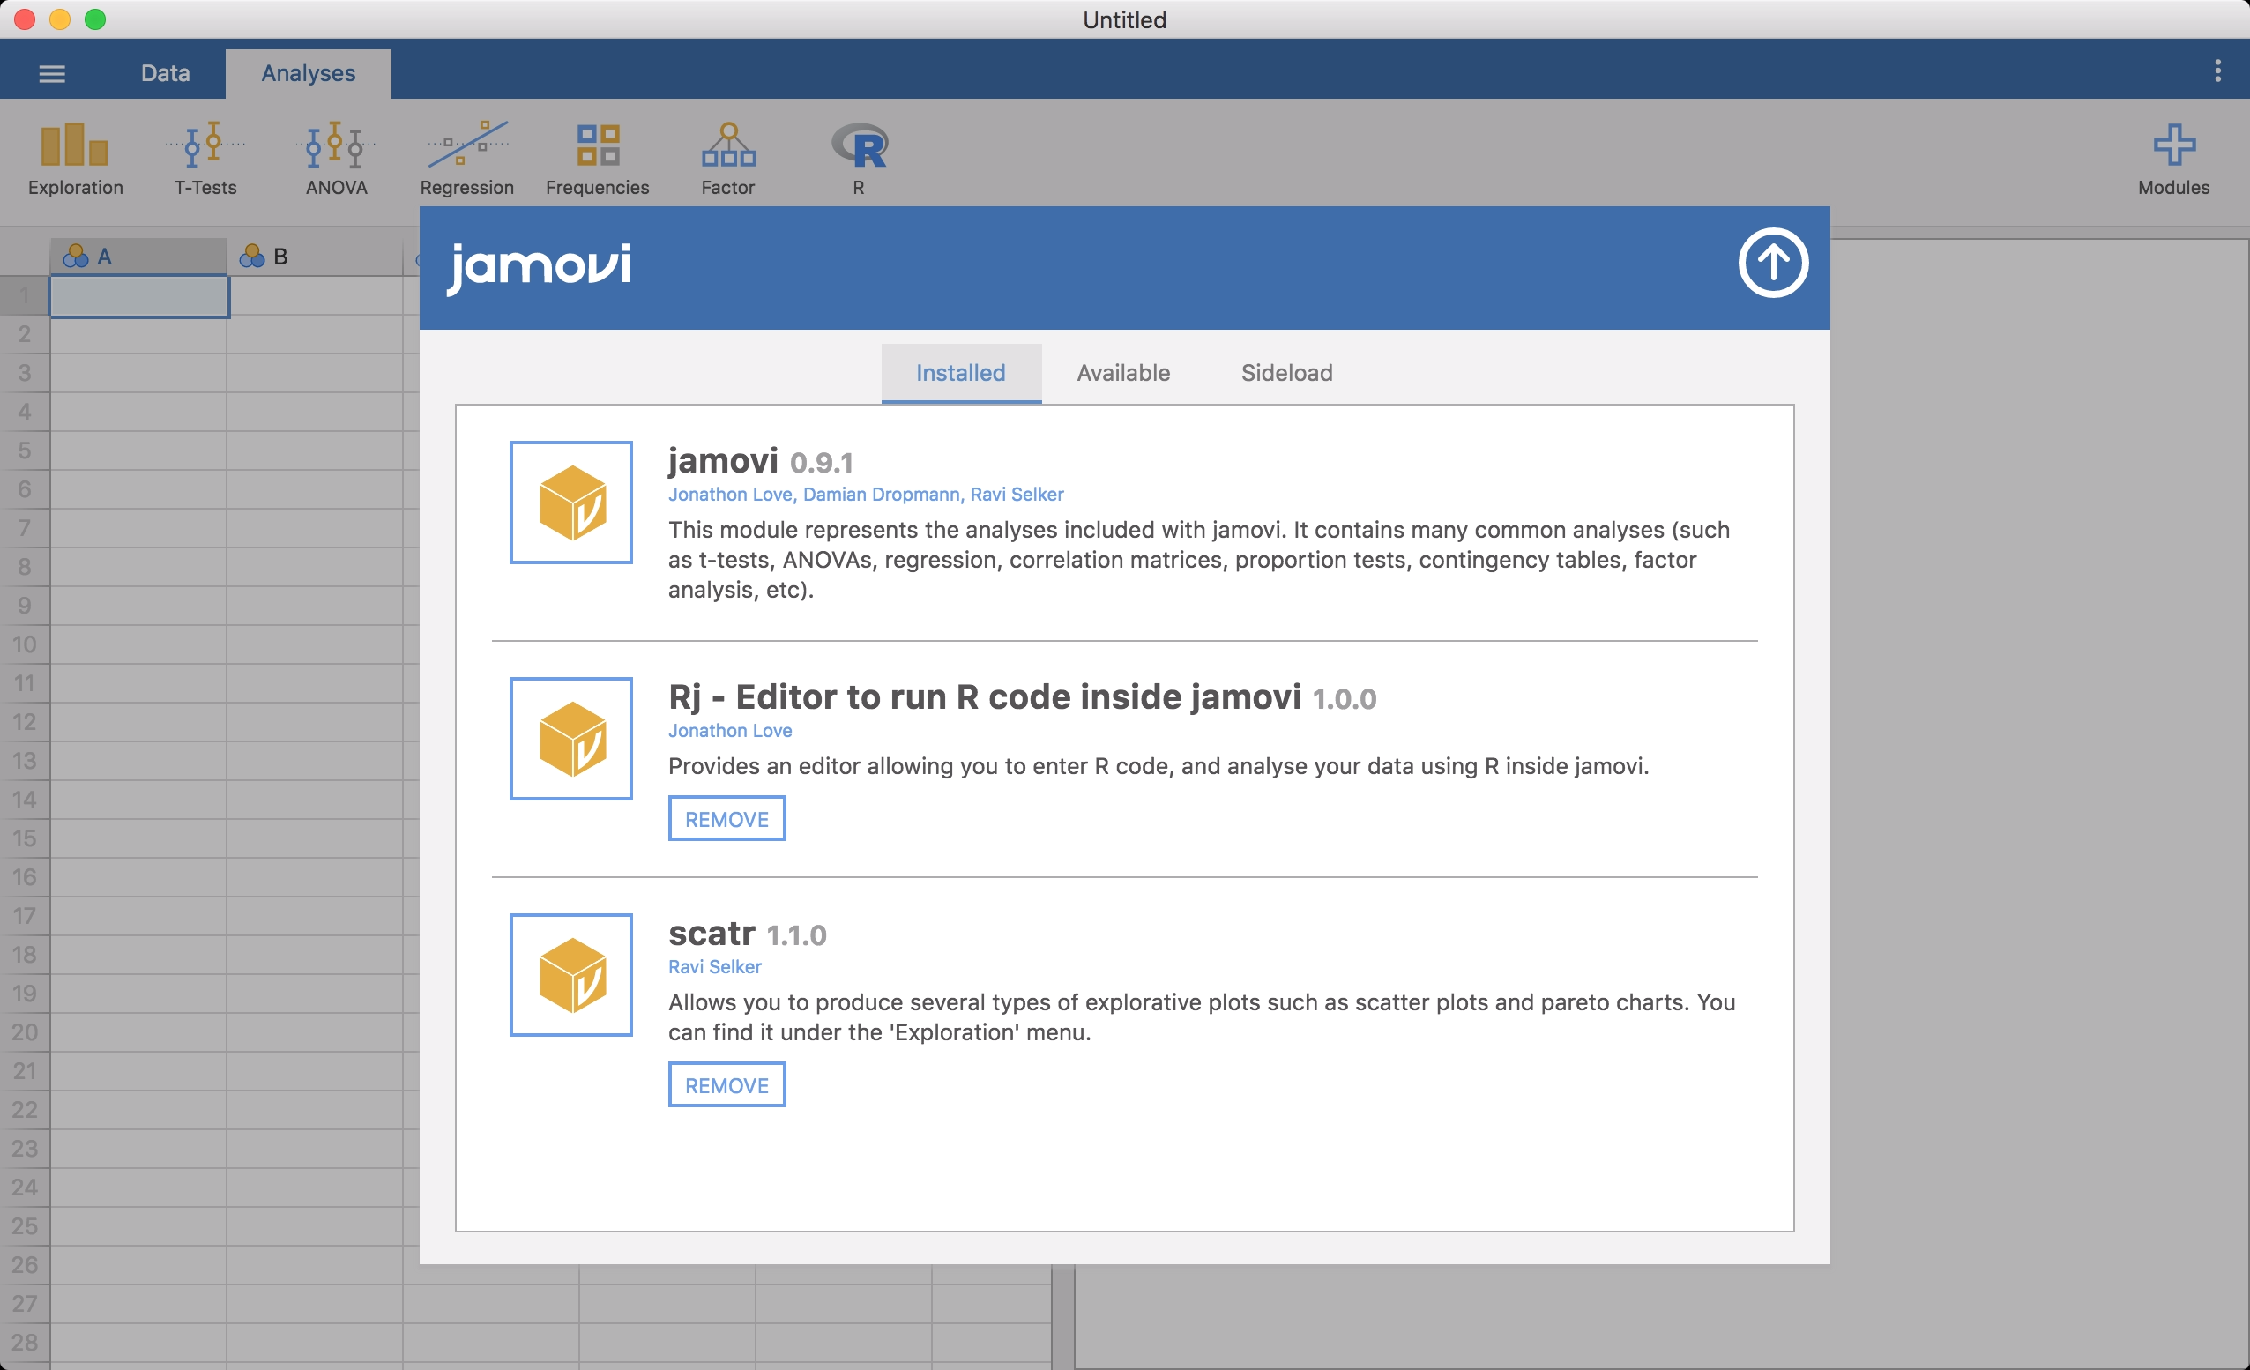Select row number 12 in spreadsheet
2250x1370 pixels.
coord(25,721)
